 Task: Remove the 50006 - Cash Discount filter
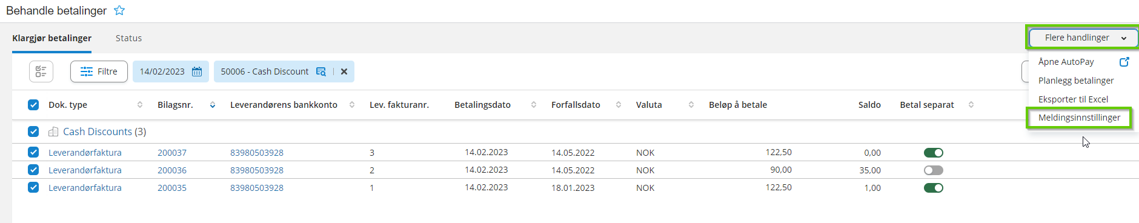tap(344, 72)
